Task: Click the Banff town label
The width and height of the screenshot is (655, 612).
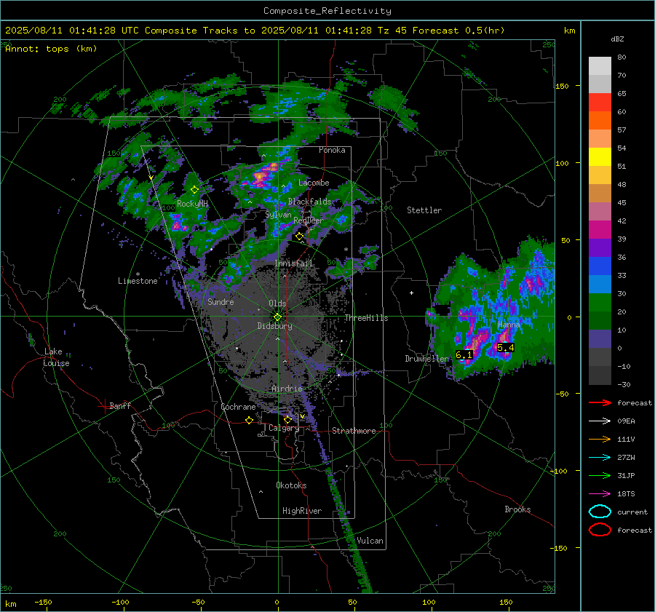Action: [x=120, y=405]
